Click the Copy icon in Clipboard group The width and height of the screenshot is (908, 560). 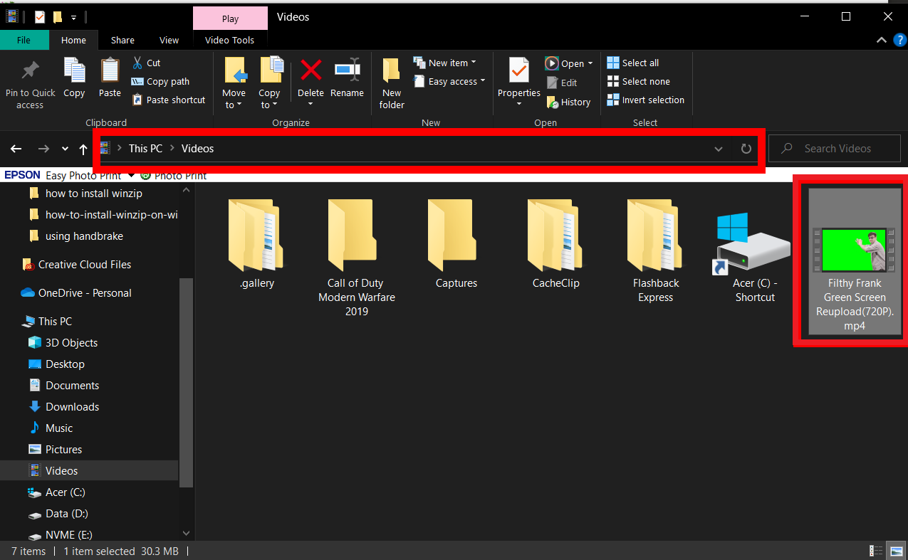click(74, 80)
